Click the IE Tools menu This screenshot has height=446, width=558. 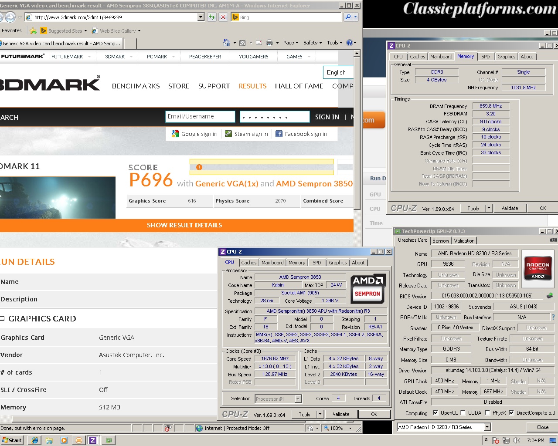click(335, 43)
